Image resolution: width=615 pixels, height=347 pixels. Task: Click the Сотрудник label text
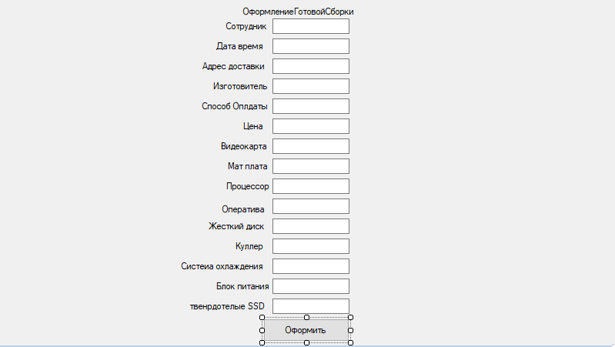246,26
